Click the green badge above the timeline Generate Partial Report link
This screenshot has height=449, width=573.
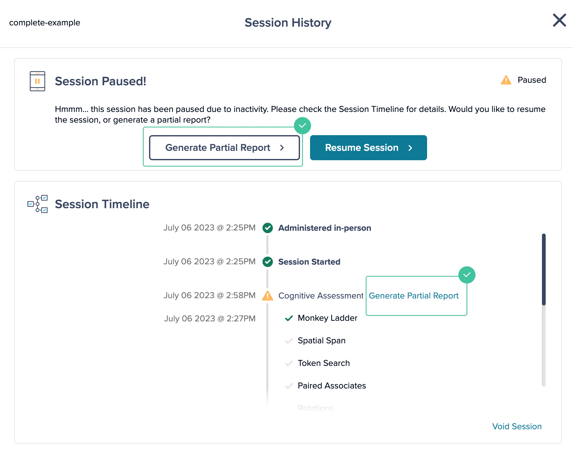[467, 275]
